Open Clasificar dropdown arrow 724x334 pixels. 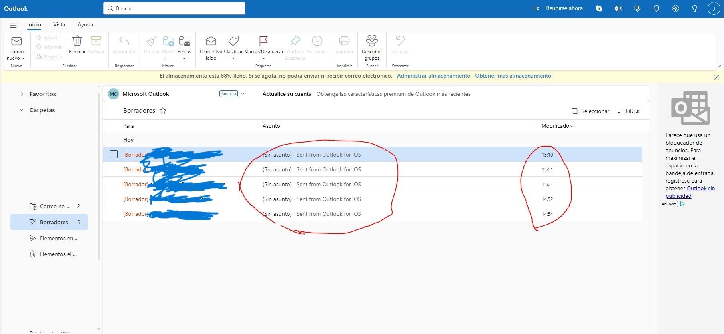233,58
